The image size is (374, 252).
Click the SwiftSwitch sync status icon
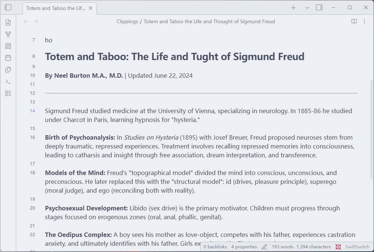point(338,247)
